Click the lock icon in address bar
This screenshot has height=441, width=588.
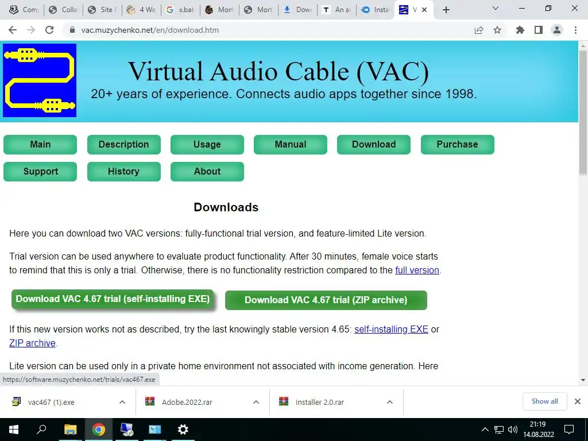click(x=72, y=30)
